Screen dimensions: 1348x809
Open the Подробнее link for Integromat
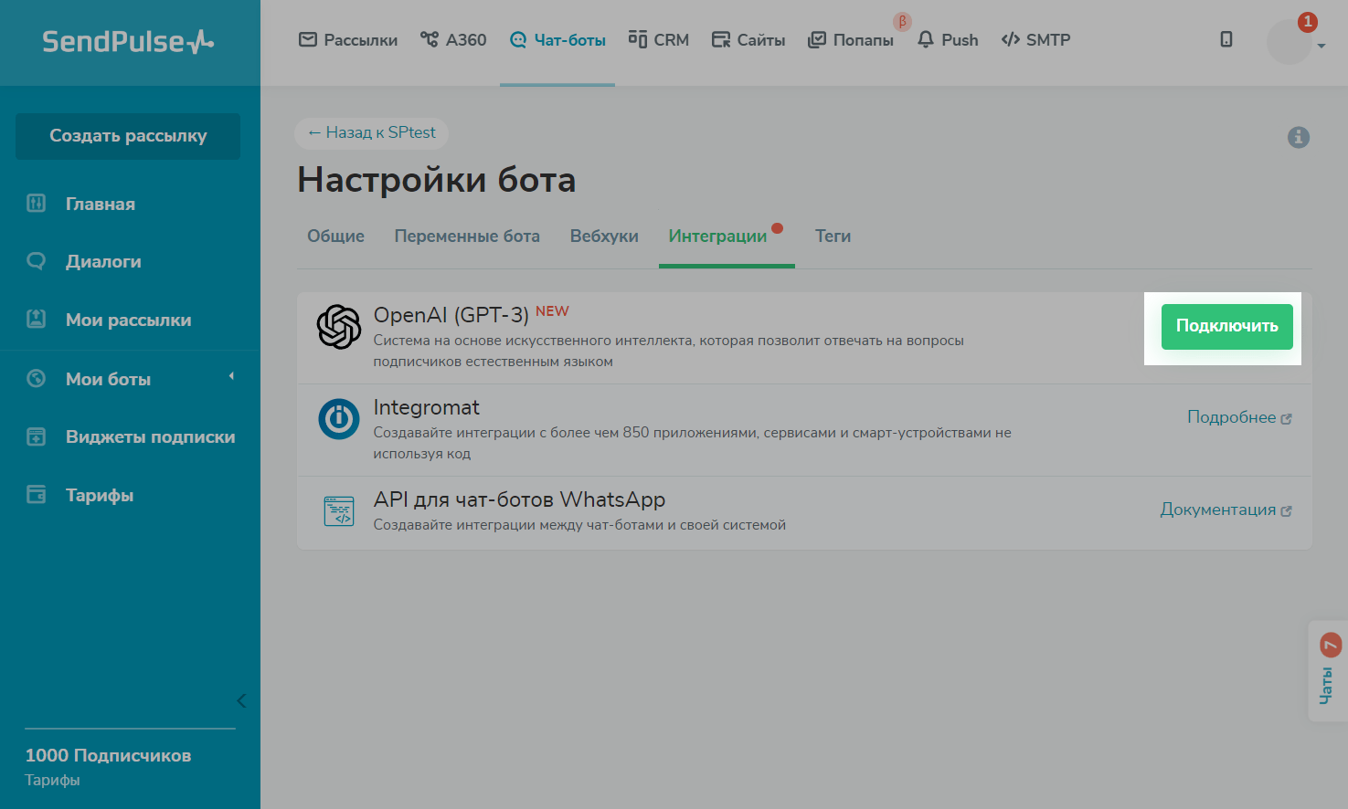pos(1239,417)
